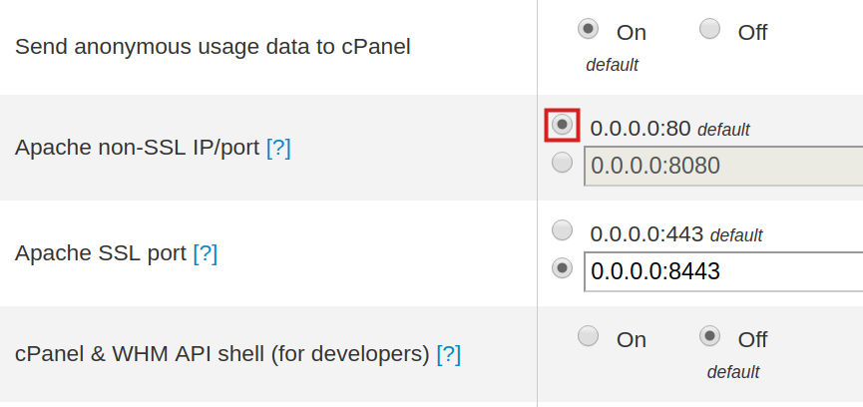Viewport: 863px width, 407px height.
Task: Turn on sending anonymous usage data radio
Action: tap(588, 30)
